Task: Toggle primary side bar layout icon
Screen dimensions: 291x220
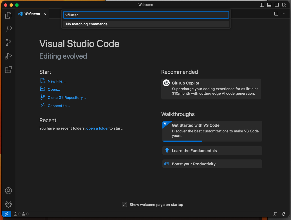Action: point(262,5)
